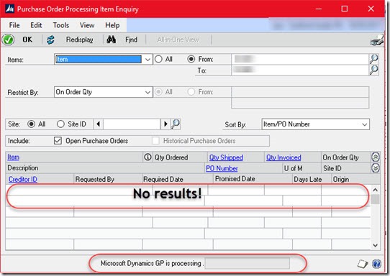Screen dimensions: 390x276
Task: Toggle Open Purchase Orders checkbox
Action: [58, 141]
